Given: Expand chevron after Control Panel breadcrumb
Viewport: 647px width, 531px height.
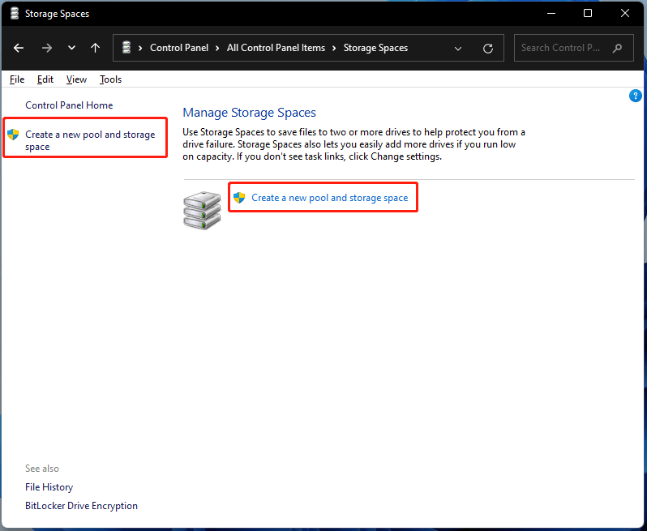Looking at the screenshot, I should (x=217, y=49).
